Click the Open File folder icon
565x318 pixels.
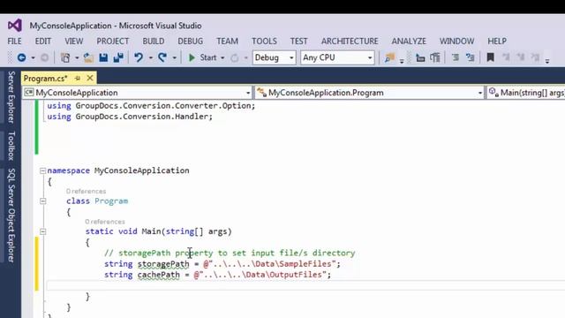(88, 57)
